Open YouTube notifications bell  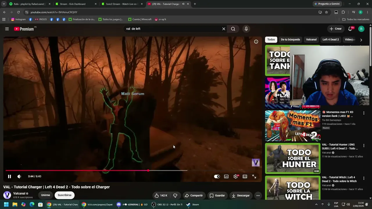[x=350, y=29]
